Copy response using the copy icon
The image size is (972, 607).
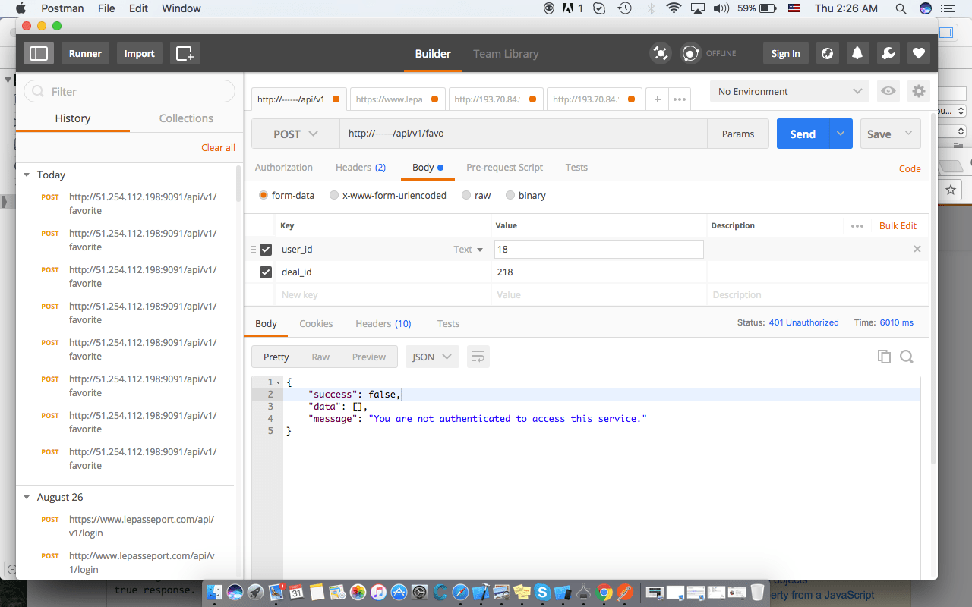pos(884,357)
